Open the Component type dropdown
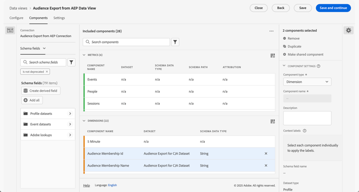This screenshot has height=192, width=359. coord(307,82)
